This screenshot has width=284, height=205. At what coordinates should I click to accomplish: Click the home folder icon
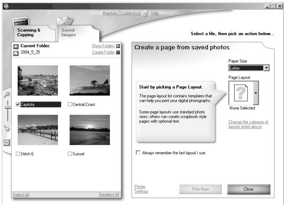[16, 53]
